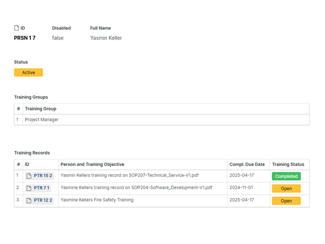Click the Compl. Due Date column header
The width and height of the screenshot is (325, 244).
pyautogui.click(x=247, y=164)
